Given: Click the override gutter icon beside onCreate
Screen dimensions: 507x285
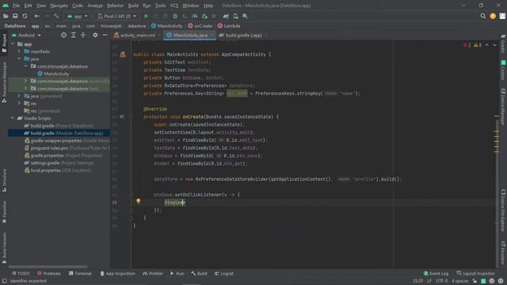Looking at the screenshot, I should [122, 116].
